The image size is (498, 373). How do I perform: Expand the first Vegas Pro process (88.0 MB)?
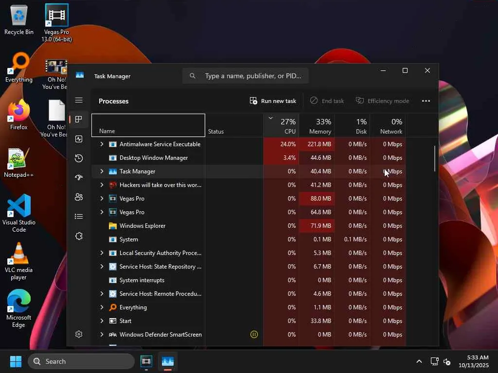pyautogui.click(x=102, y=199)
